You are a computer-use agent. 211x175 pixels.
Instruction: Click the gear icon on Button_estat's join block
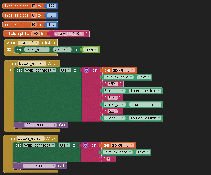85,145
